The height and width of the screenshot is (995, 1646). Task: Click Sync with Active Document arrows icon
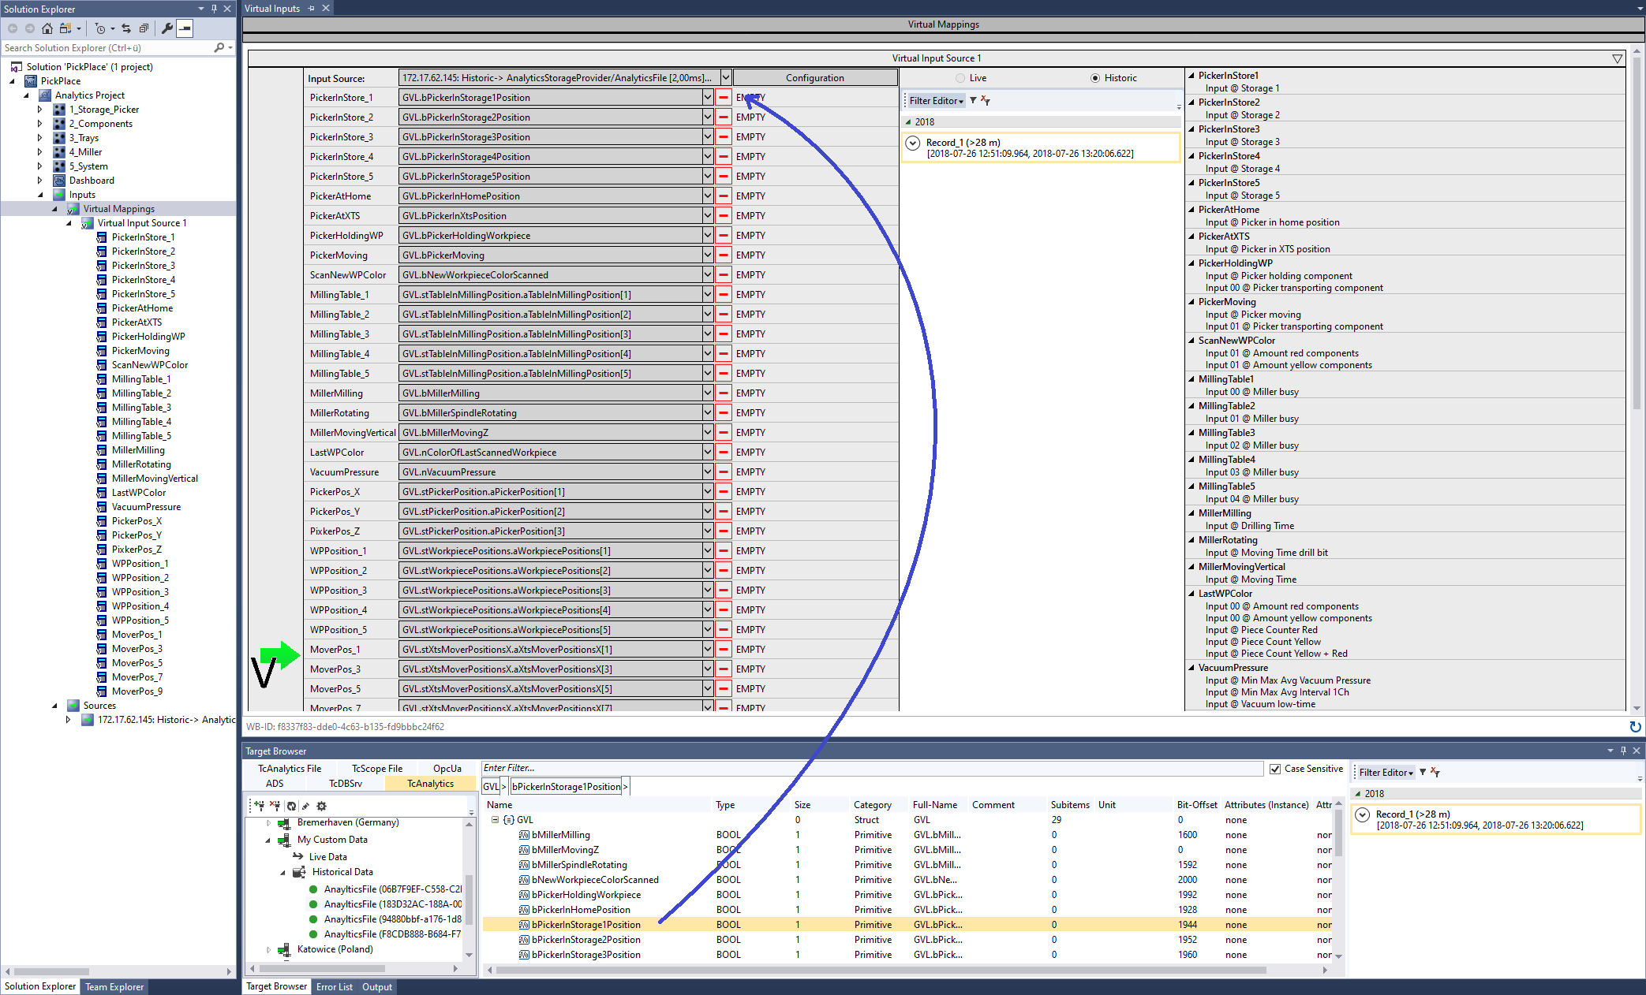[126, 28]
